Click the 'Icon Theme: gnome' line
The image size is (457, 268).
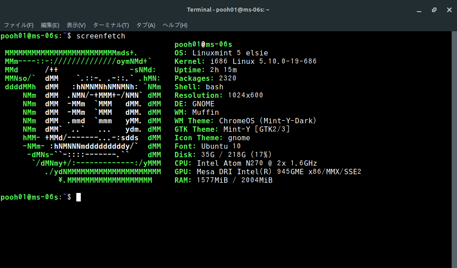tap(212, 138)
